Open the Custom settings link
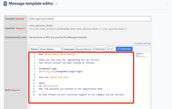172x109 pixels. click(142, 43)
